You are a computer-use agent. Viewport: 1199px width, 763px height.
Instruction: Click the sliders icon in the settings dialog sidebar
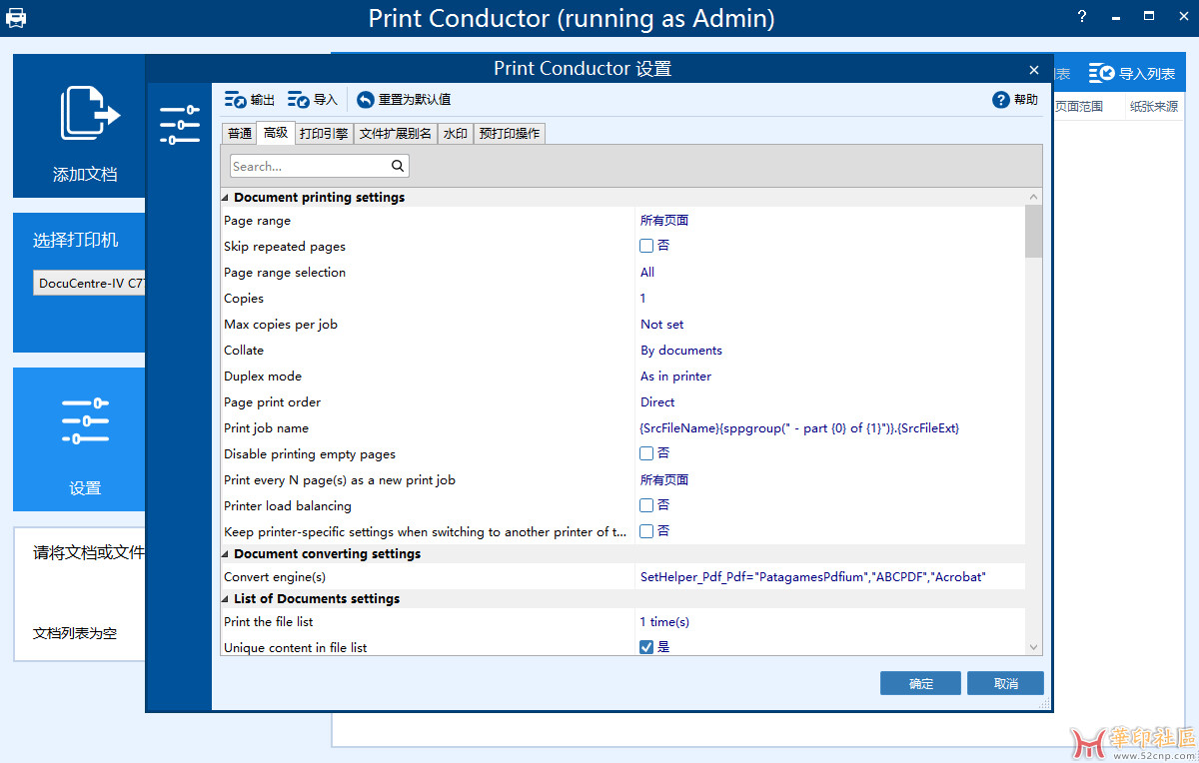[x=180, y=125]
